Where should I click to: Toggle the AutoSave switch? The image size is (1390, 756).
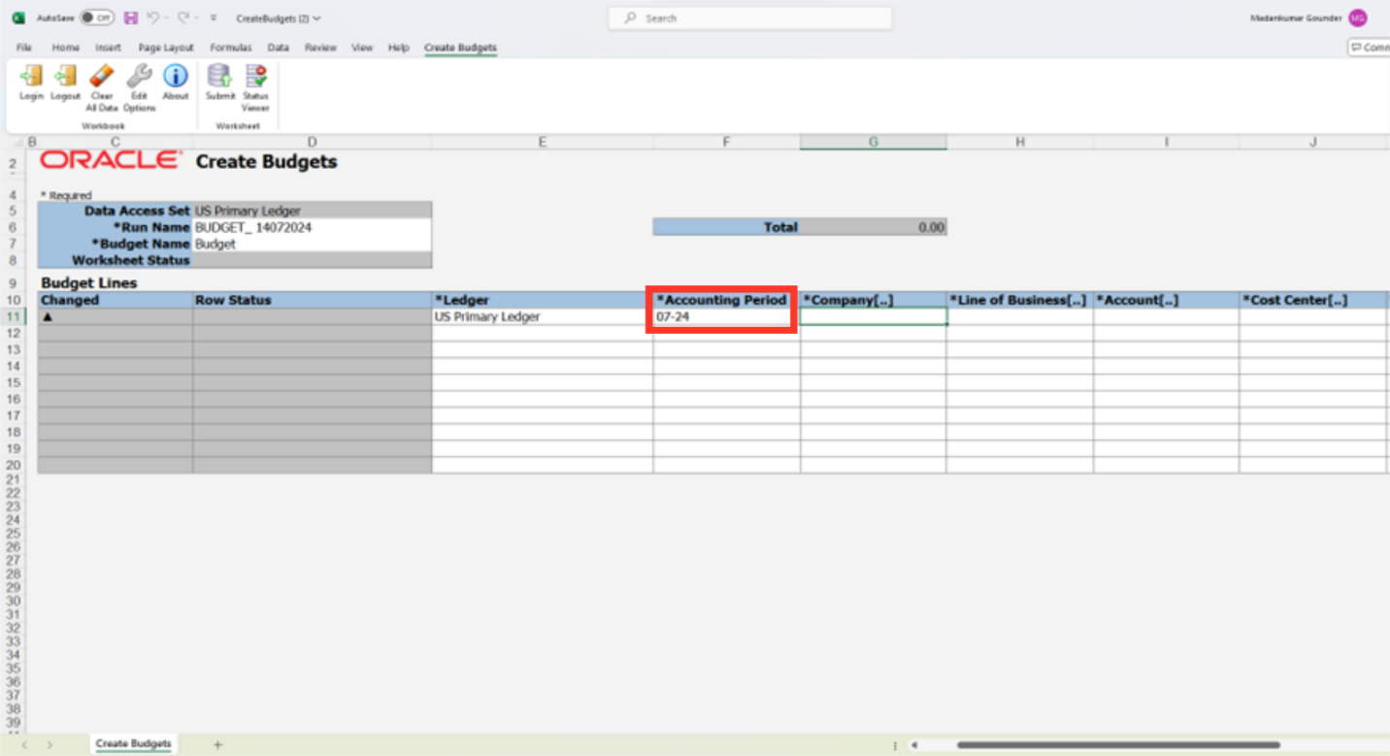[x=96, y=18]
